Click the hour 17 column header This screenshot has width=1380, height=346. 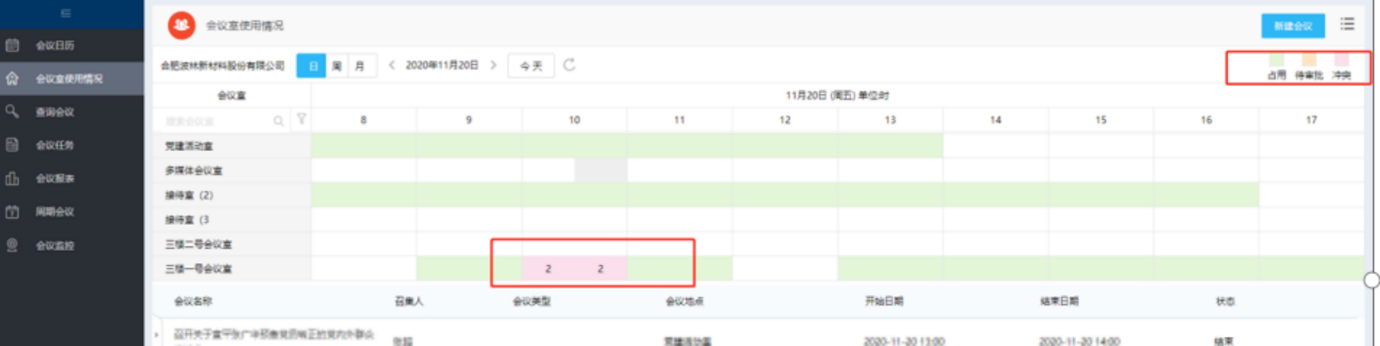click(1311, 120)
